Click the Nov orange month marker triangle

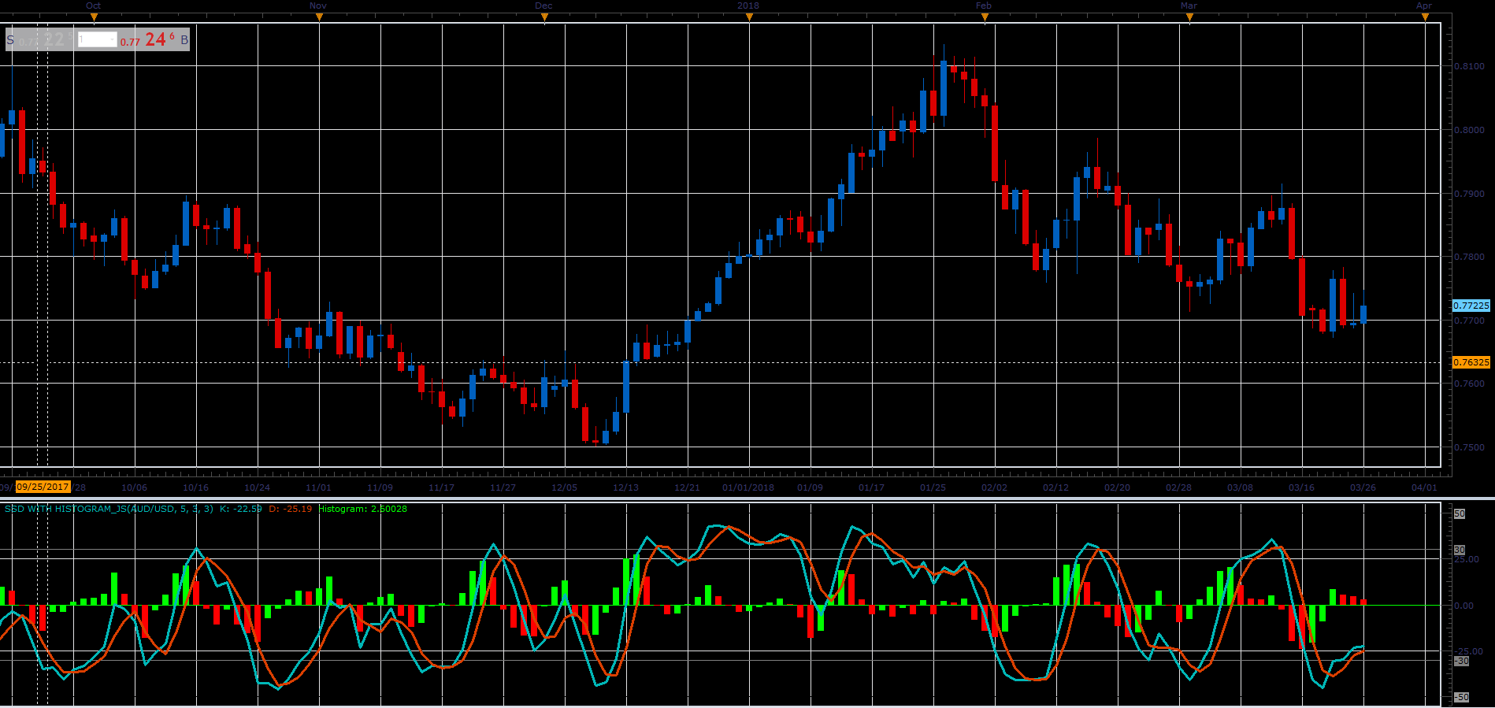point(319,17)
